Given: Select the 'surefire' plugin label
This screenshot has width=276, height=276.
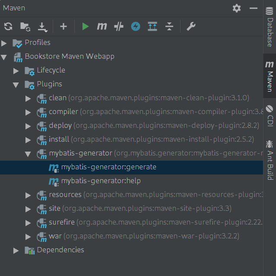Looking at the screenshot, I should (62, 222).
